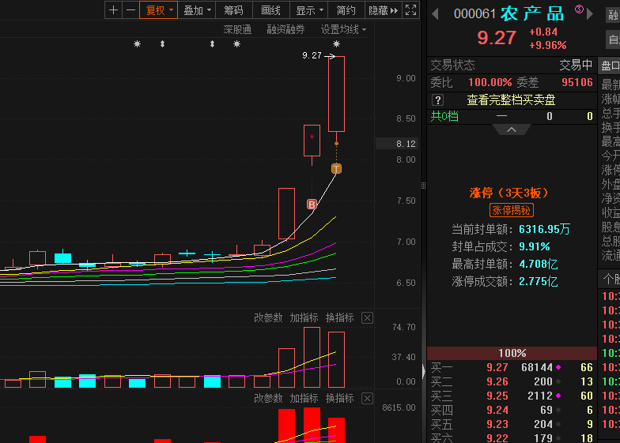Click the 融资融券 label
This screenshot has width=620, height=443.
click(285, 30)
